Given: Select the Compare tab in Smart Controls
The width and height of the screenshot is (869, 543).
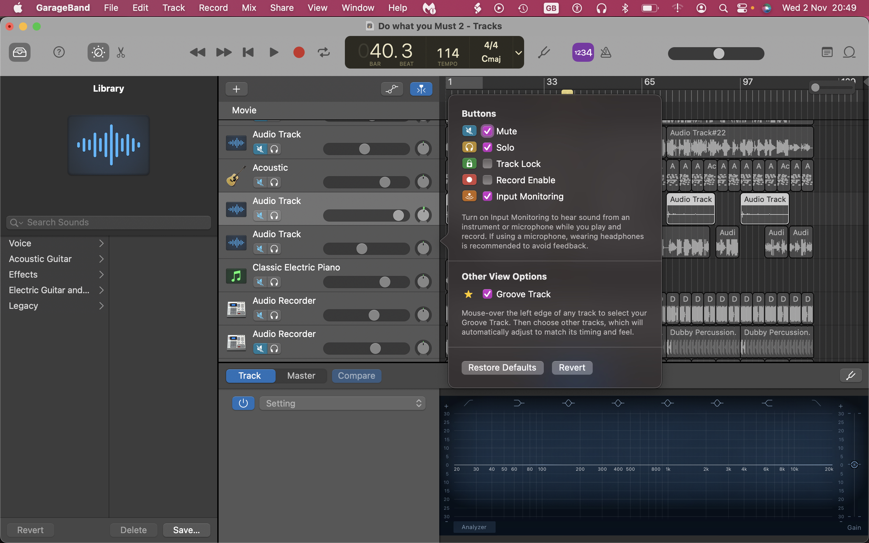Looking at the screenshot, I should pos(356,375).
